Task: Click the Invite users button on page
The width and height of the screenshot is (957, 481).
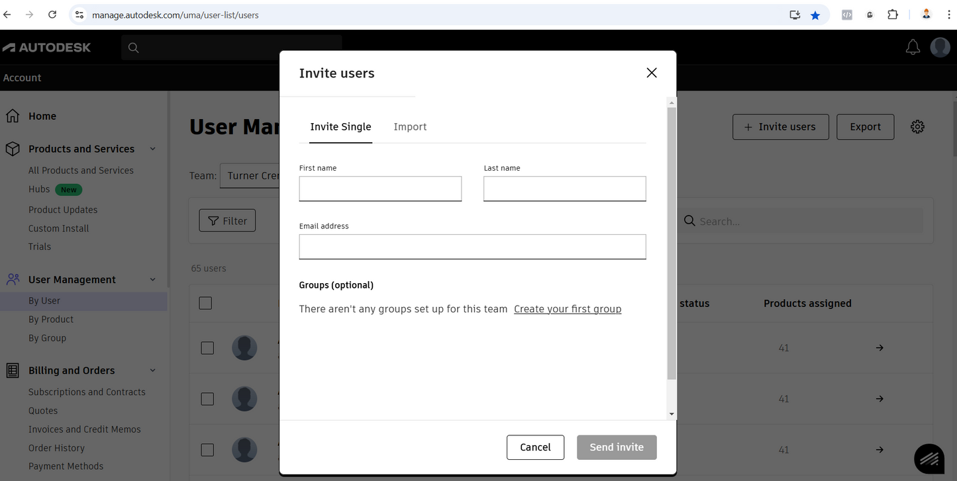Action: click(780, 127)
